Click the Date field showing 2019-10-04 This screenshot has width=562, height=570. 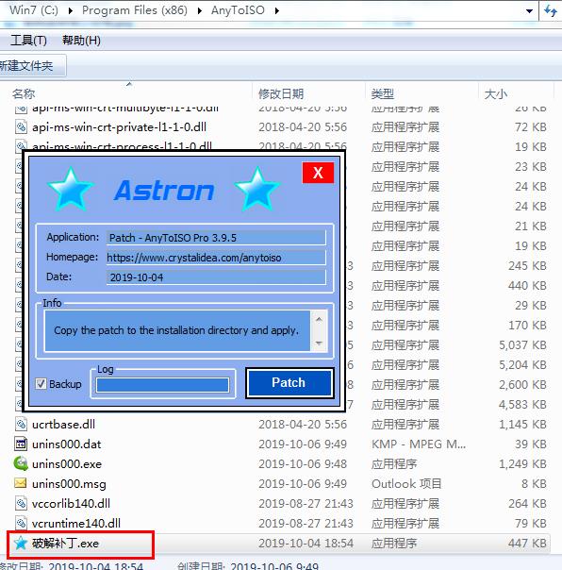pyautogui.click(x=216, y=277)
